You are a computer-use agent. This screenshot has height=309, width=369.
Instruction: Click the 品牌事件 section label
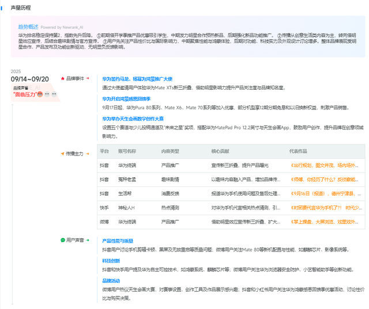[x=75, y=78]
